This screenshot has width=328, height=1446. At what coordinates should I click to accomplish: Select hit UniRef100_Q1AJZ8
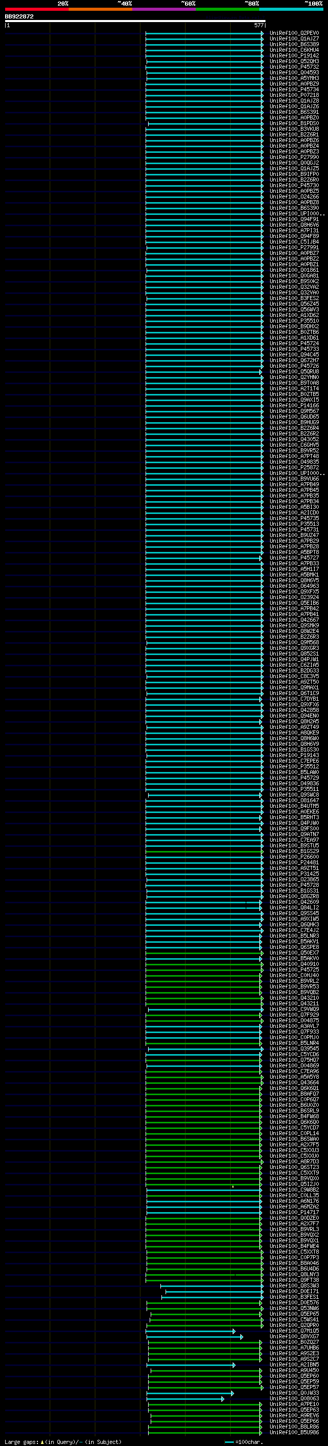[x=294, y=101]
